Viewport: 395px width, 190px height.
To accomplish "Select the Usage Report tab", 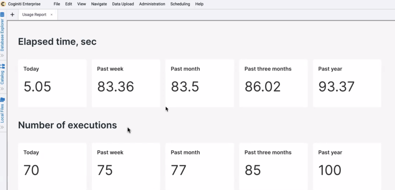I will tap(34, 15).
